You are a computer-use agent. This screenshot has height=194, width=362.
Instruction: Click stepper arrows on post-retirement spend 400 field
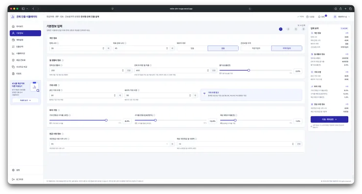208,70
